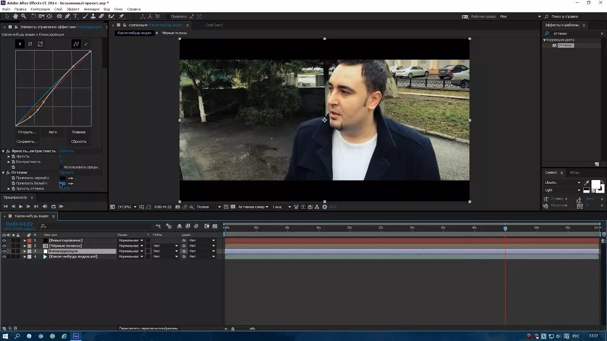Viewport: 607px width, 341px height.
Task: Select the Clone Stamp tool
Action: click(x=93, y=16)
